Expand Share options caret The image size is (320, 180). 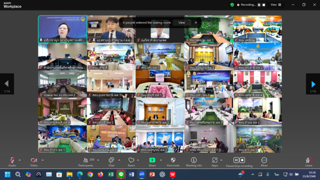161,160
